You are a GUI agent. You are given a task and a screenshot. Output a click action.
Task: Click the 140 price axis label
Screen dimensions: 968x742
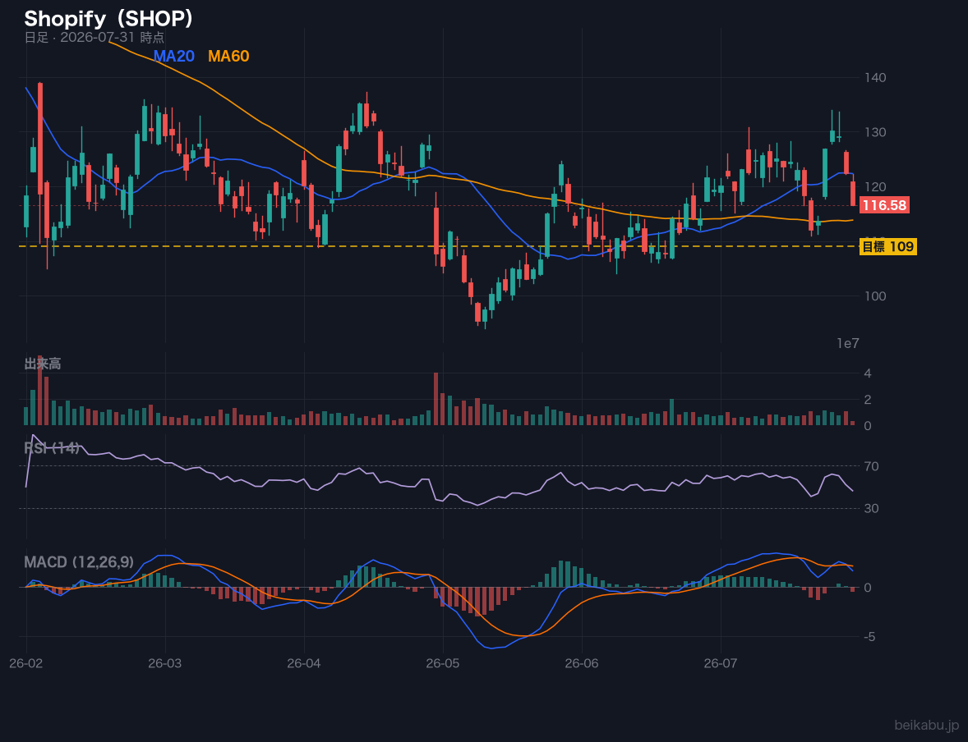tap(875, 78)
